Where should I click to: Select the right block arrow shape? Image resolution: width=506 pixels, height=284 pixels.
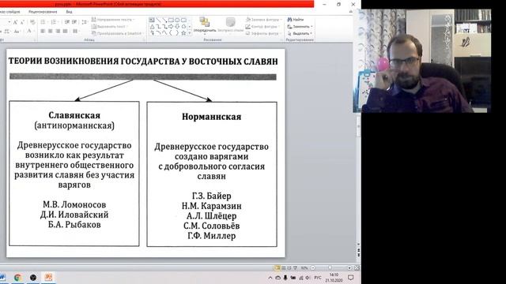point(171,26)
